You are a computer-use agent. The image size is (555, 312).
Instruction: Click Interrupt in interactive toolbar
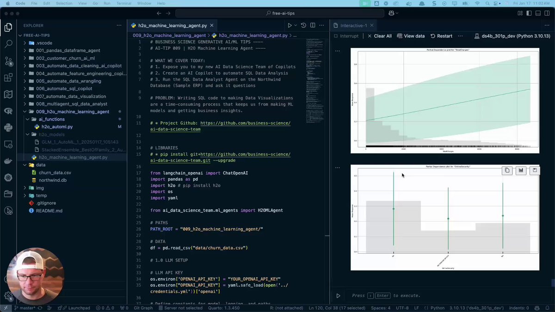coord(346,36)
